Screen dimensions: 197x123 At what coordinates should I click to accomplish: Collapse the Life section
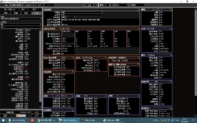pos(171,29)
